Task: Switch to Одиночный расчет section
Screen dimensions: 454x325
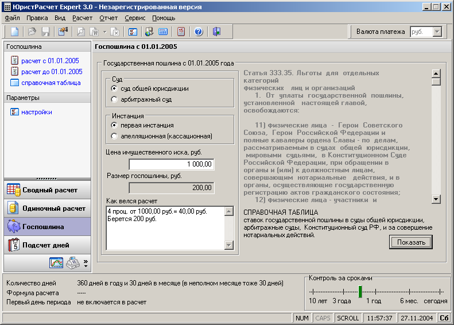Action: point(47,208)
